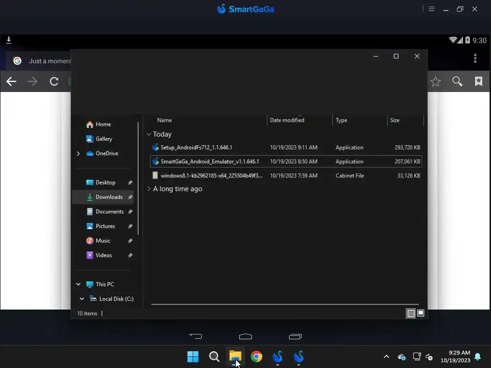The width and height of the screenshot is (491, 368).
Task: Switch to large thumbnails view icon
Action: [x=421, y=313]
